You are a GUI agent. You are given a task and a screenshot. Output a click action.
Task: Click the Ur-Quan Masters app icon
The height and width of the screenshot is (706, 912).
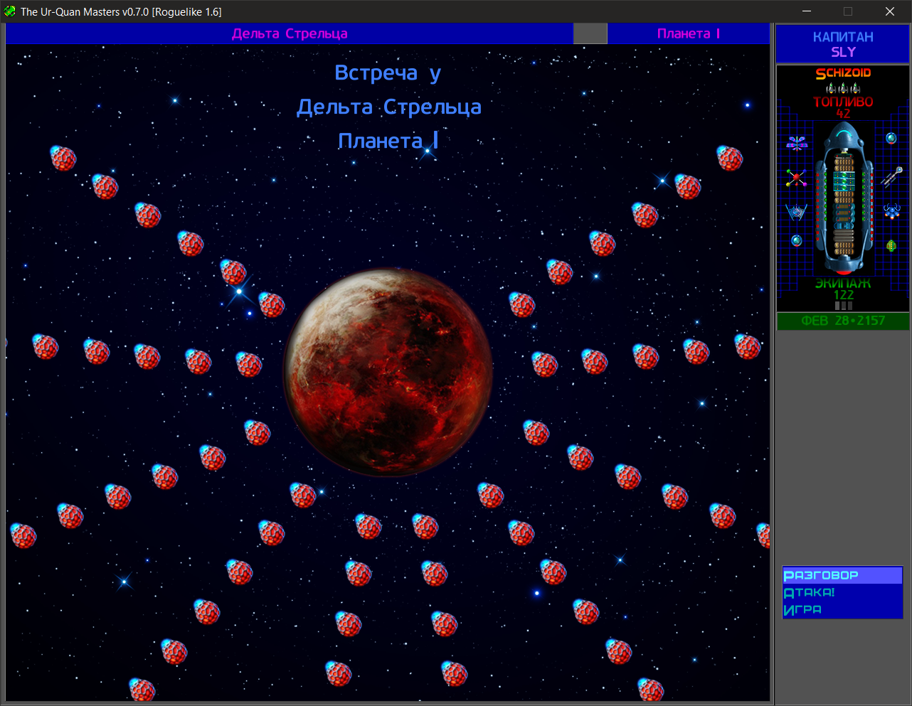[x=9, y=11]
